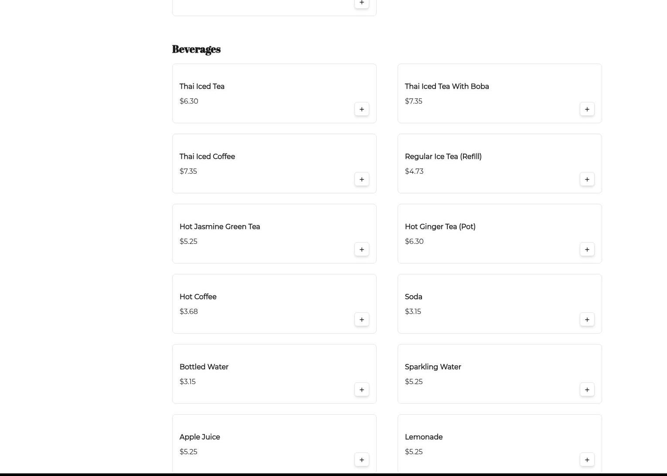Select the Hot Ginger Tea (Pot) title

pyautogui.click(x=440, y=226)
